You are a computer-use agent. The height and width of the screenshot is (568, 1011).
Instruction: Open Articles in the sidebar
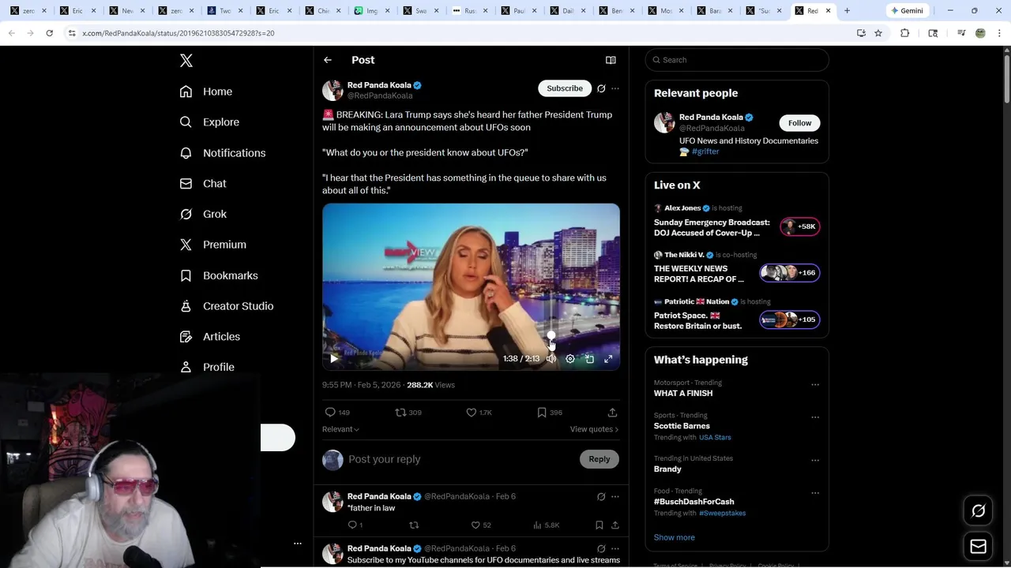[x=210, y=336]
